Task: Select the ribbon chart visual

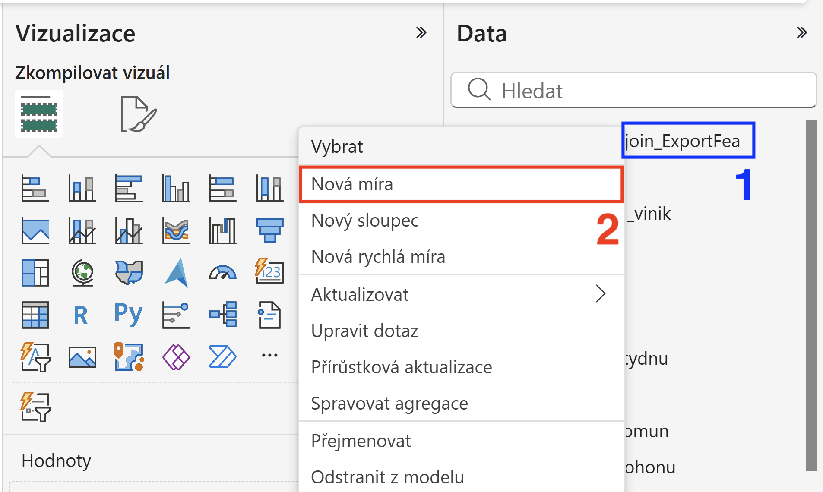Action: pos(176,231)
